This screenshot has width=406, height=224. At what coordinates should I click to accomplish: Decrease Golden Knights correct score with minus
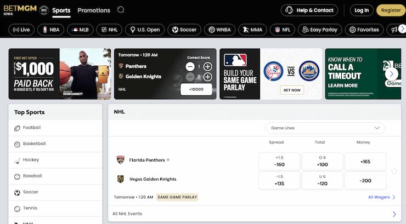tap(190, 77)
